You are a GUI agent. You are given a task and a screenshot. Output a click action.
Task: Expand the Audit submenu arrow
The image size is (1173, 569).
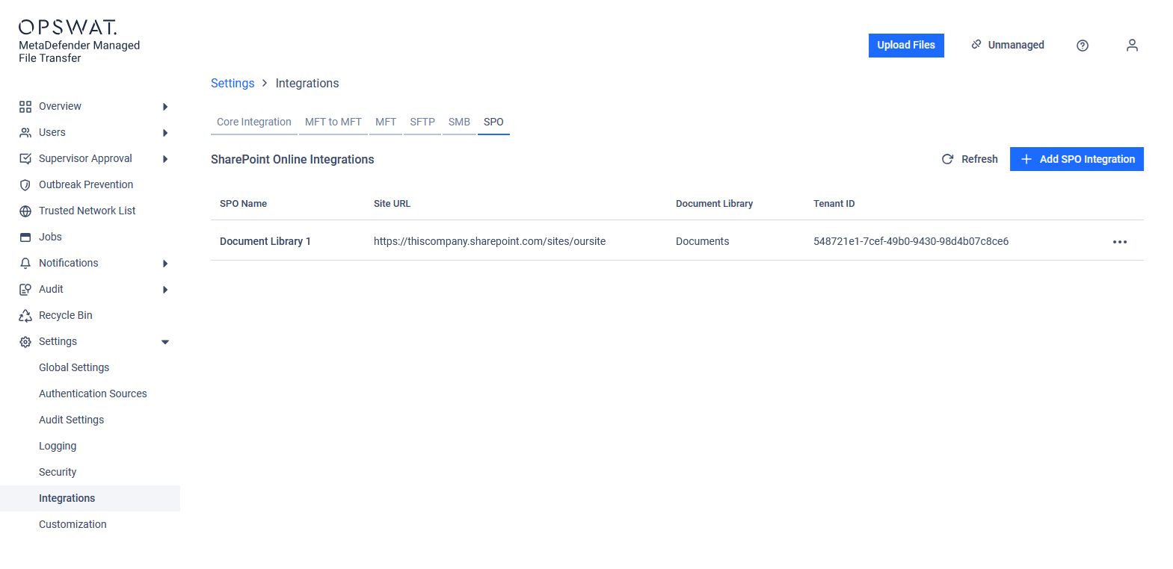tap(165, 290)
